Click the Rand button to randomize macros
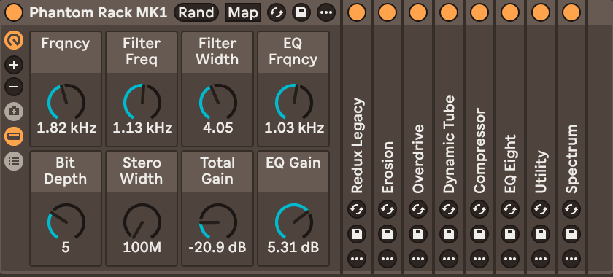Image resolution: width=613 pixels, height=277 pixels. 196,12
